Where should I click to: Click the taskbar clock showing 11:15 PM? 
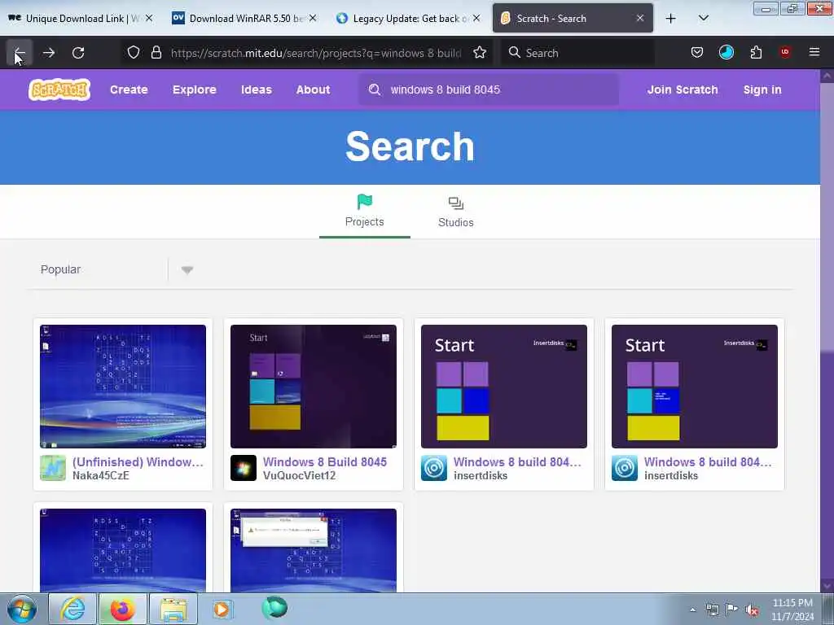point(792,610)
